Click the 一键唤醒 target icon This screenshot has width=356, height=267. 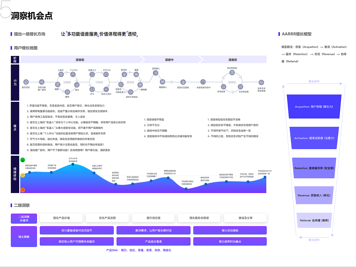pyautogui.click(x=140, y=85)
